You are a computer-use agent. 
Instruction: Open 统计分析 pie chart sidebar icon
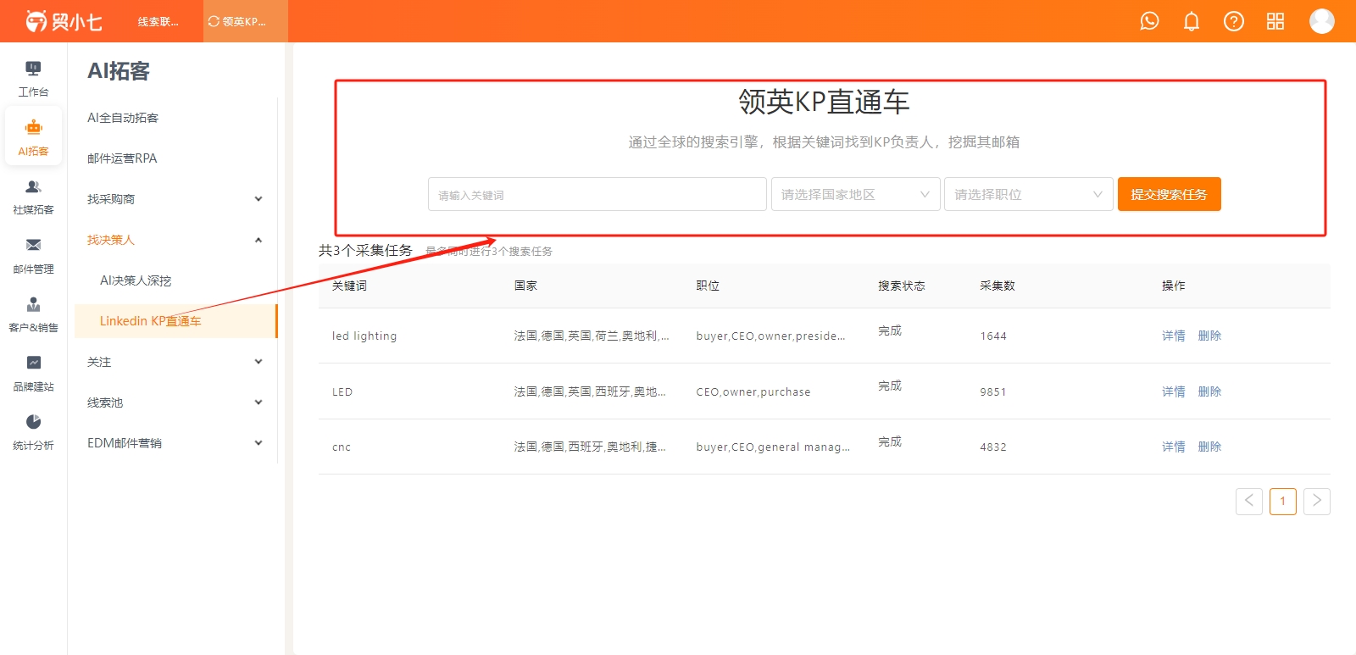coord(33,432)
